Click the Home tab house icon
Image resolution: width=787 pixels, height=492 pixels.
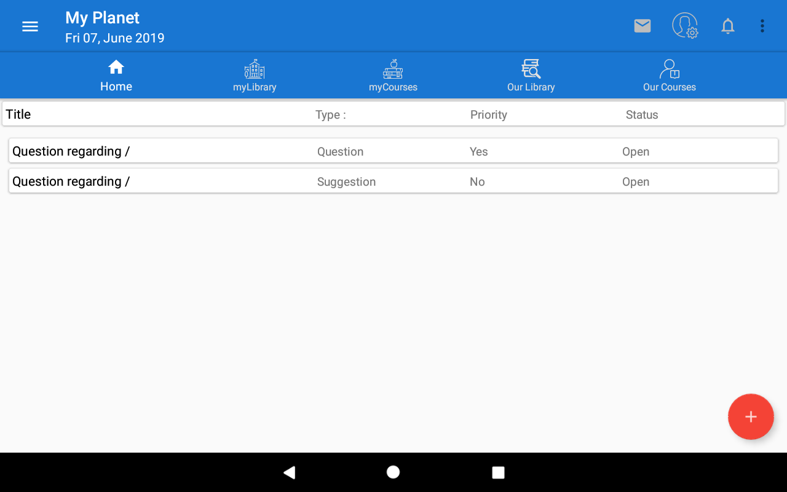[116, 66]
